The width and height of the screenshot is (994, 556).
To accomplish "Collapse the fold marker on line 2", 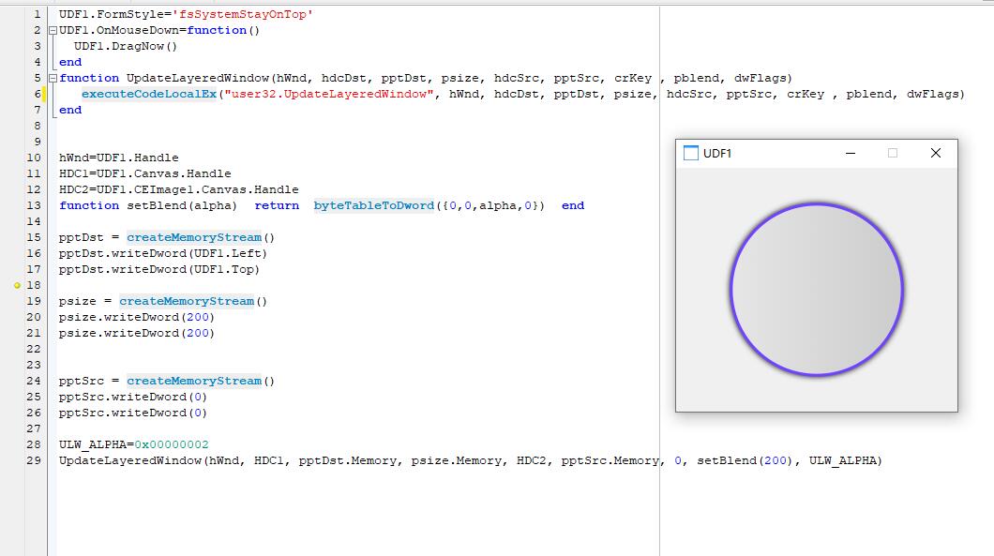I will 53,31.
